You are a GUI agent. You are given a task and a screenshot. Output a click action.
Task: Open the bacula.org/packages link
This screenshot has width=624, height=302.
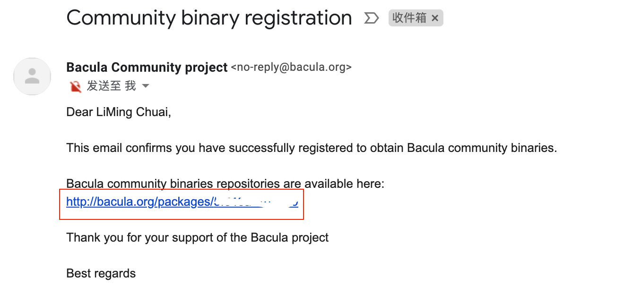tap(140, 202)
